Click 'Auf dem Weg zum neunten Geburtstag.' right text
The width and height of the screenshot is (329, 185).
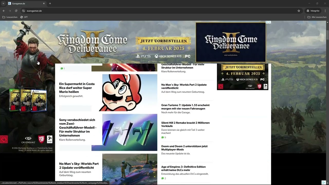(x=183, y=92)
